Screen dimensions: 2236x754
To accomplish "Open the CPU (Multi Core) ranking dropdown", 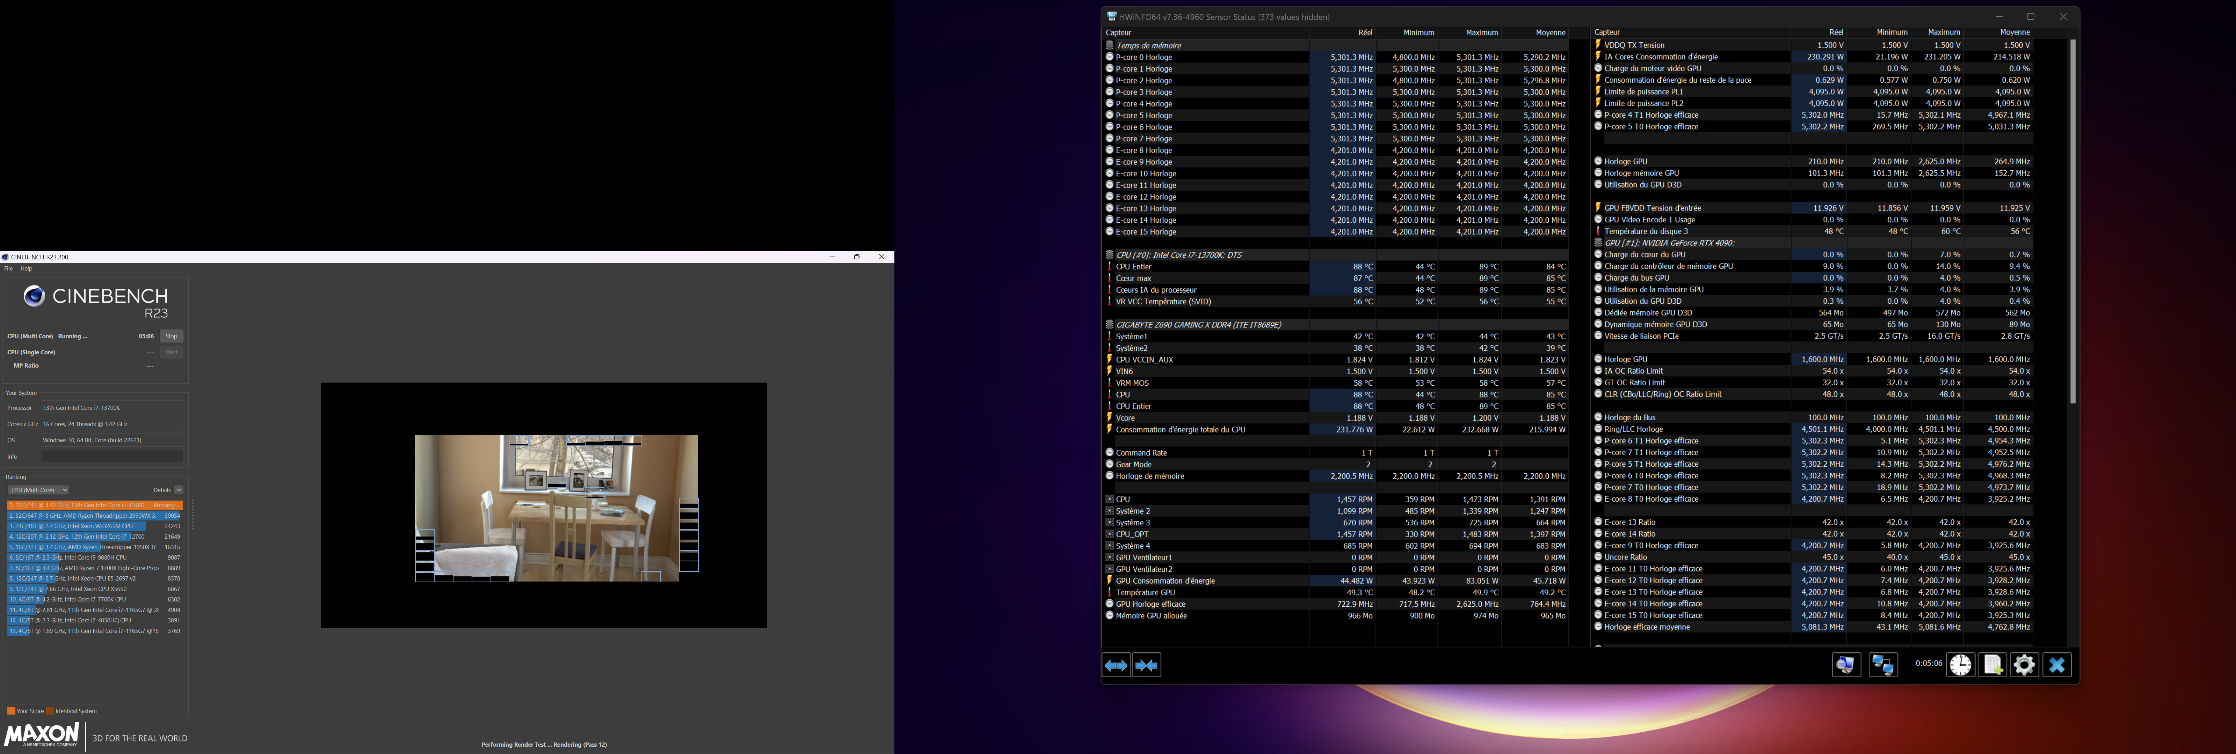I will point(38,490).
